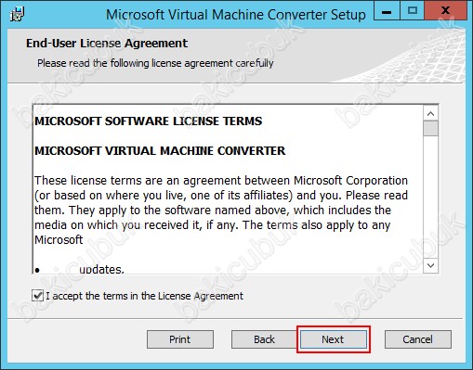Screen dimensions: 473x370
Task: Click the license text scroll up arrow
Action: pyautogui.click(x=430, y=113)
